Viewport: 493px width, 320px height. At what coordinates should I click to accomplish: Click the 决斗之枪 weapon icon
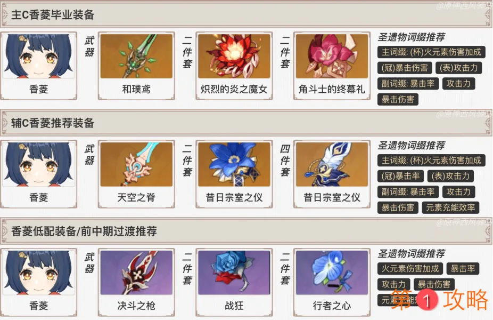tap(136, 273)
